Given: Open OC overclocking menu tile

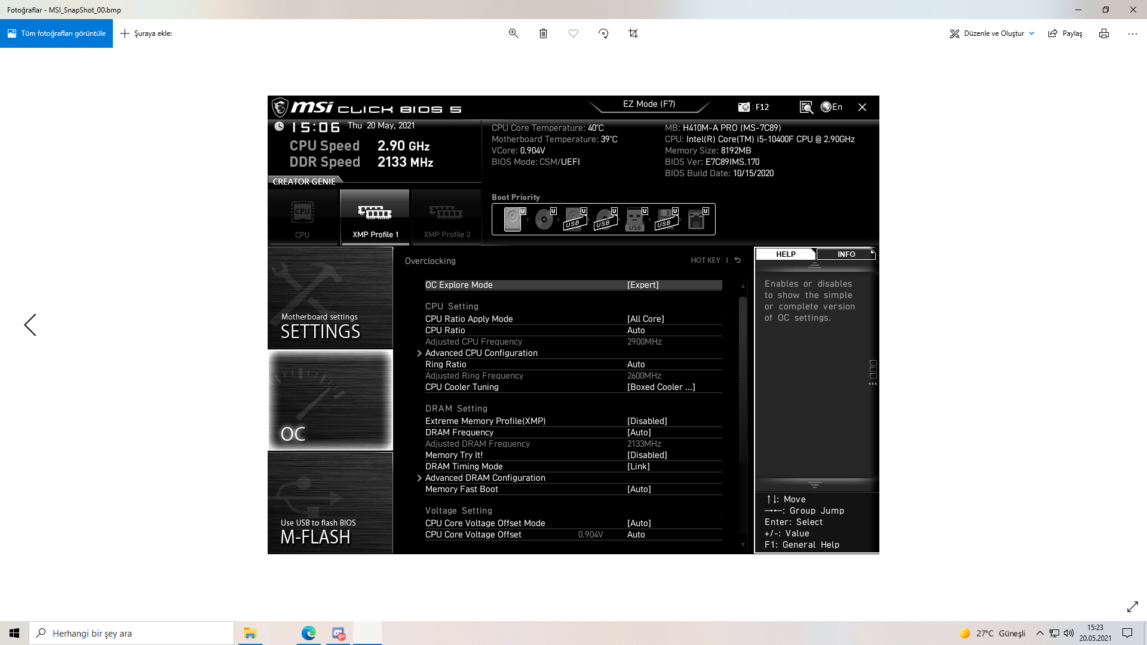Looking at the screenshot, I should click(330, 400).
